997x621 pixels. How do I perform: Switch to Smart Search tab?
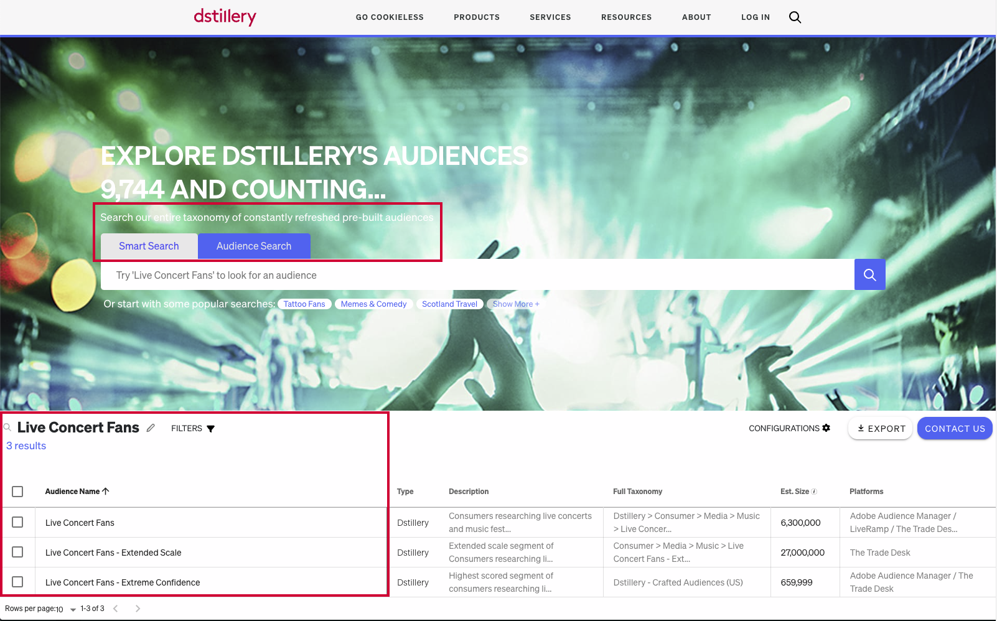pyautogui.click(x=149, y=246)
